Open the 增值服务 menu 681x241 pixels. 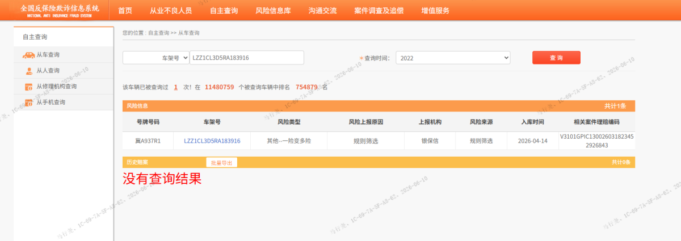coord(435,11)
